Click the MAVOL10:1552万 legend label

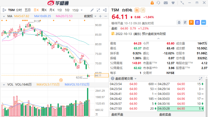point(77,85)
